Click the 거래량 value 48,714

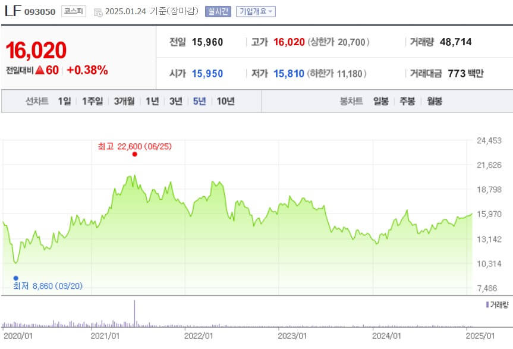coord(456,42)
